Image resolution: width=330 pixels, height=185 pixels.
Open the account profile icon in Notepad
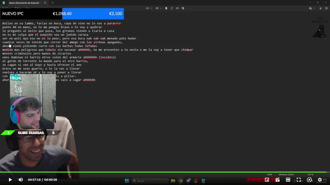coord(320,8)
